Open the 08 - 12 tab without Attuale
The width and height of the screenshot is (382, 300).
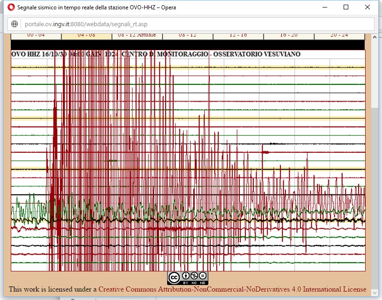[188, 36]
